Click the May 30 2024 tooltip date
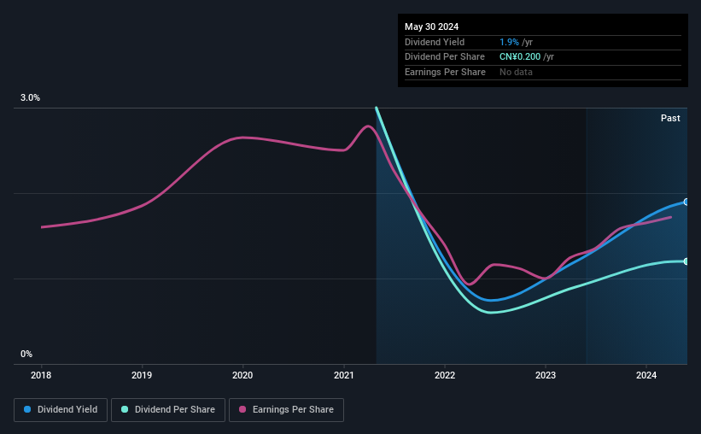 431,26
